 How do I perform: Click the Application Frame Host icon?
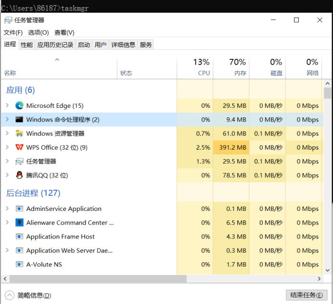(x=19, y=237)
